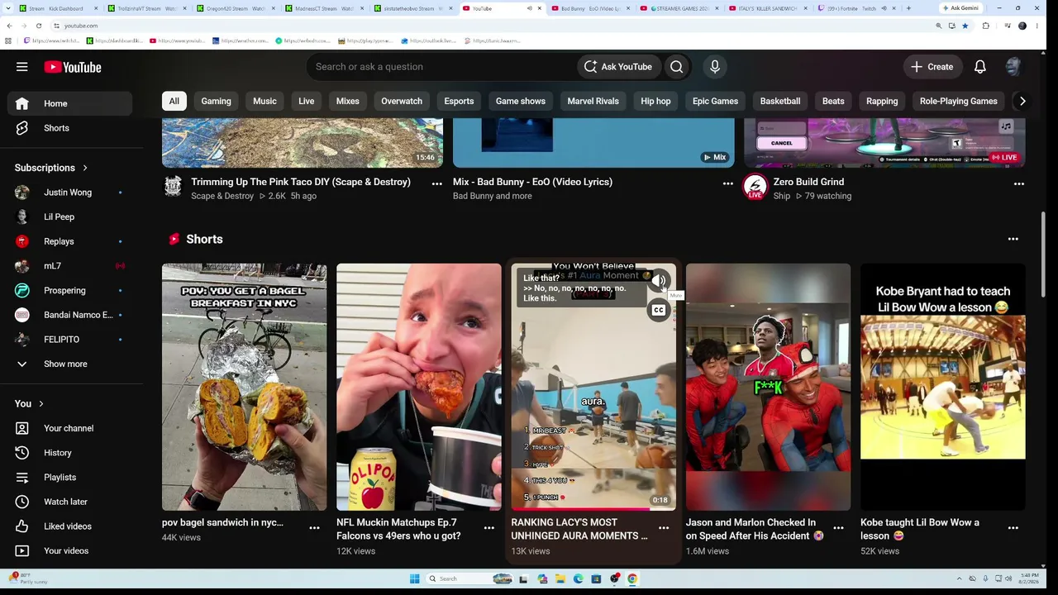
Task: Expand the Subscriptions section chevron
Action: pyautogui.click(x=84, y=168)
